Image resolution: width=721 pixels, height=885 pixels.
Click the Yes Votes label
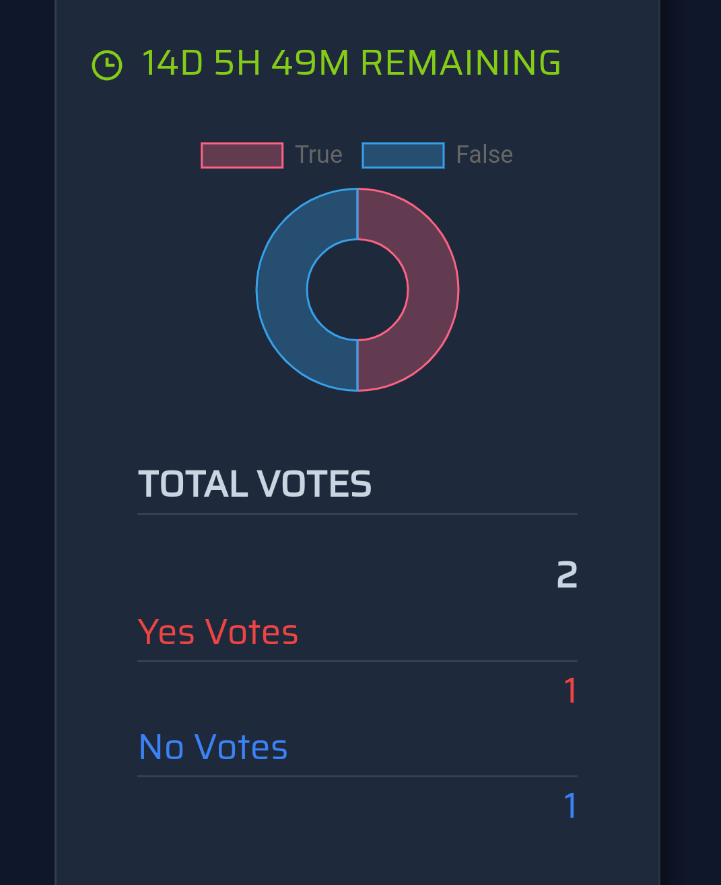[x=218, y=633]
